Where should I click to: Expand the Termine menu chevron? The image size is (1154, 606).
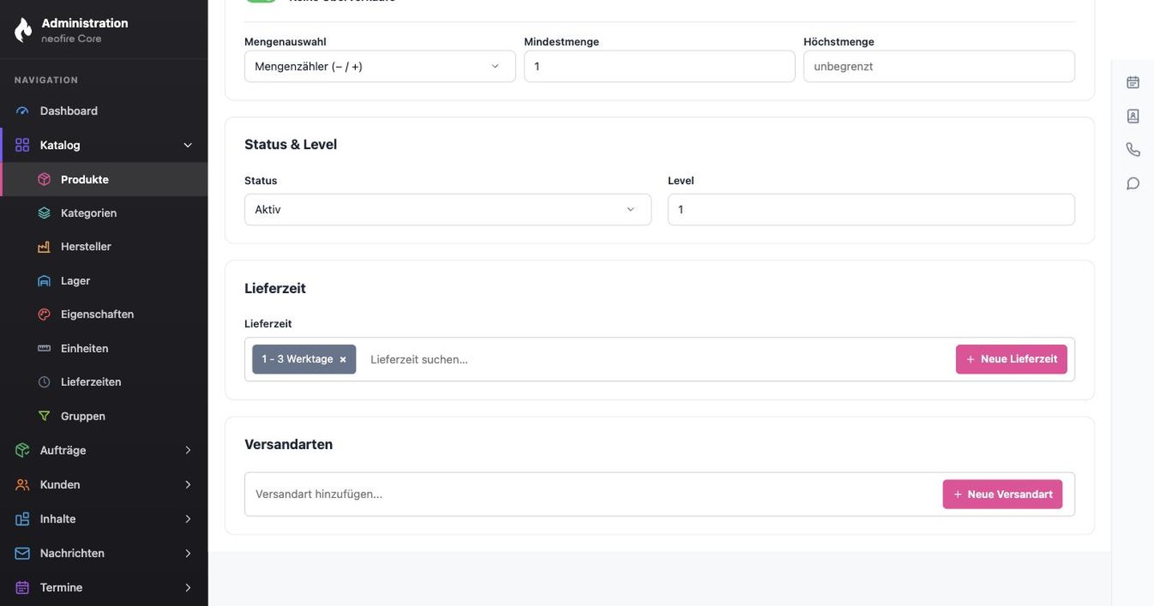pos(188,588)
